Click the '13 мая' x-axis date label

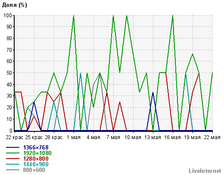tap(152, 137)
